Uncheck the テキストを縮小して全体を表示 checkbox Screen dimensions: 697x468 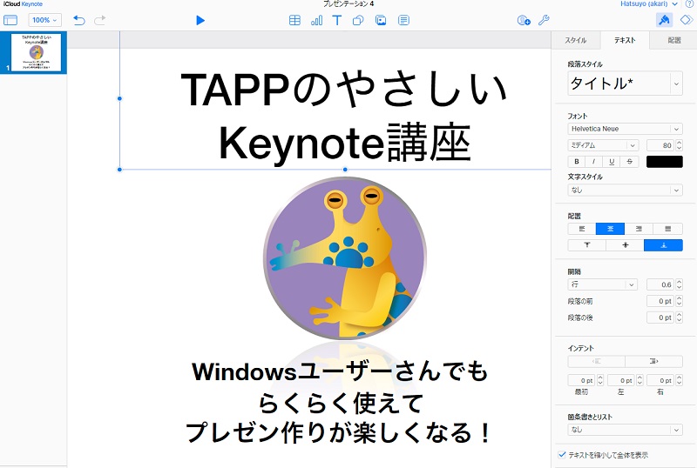click(x=560, y=455)
